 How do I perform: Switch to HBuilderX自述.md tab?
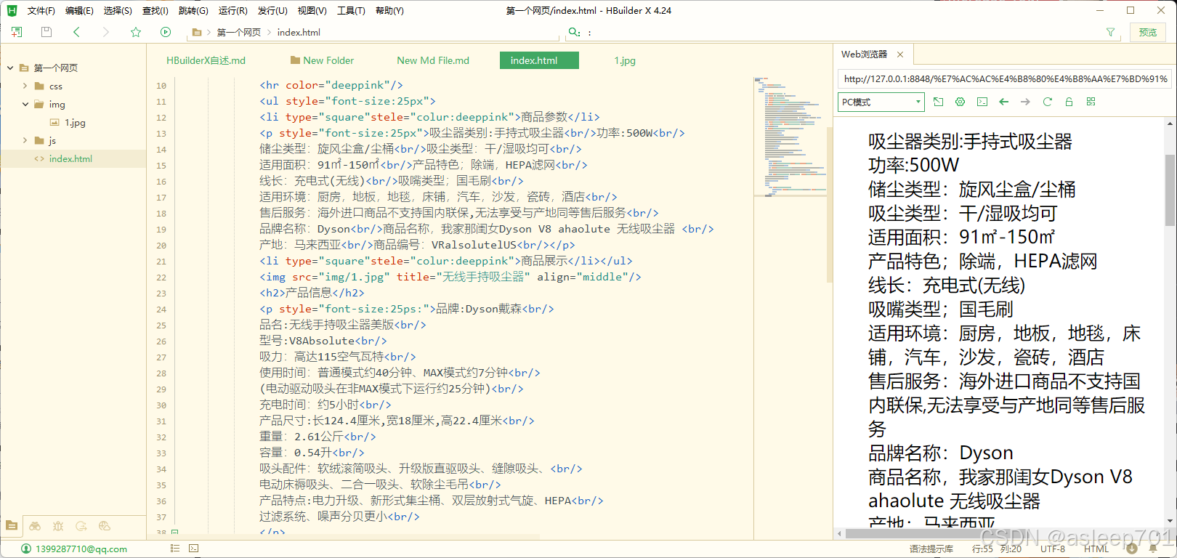(206, 60)
